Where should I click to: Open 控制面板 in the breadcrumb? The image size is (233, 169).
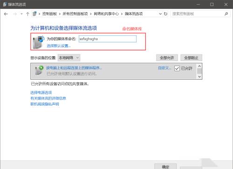click(x=50, y=14)
